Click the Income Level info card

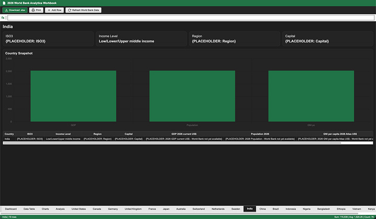pos(141,39)
